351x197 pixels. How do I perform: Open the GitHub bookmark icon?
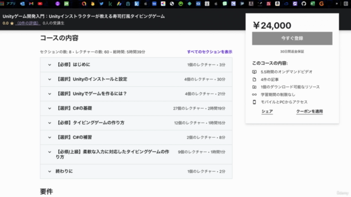tap(304, 4)
